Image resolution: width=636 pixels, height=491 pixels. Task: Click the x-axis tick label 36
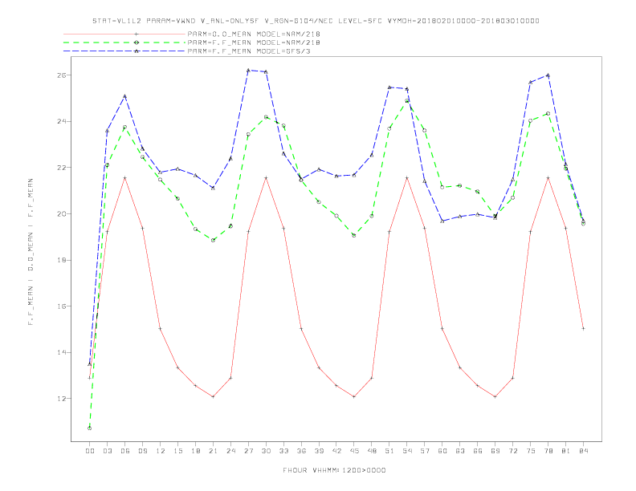point(301,451)
